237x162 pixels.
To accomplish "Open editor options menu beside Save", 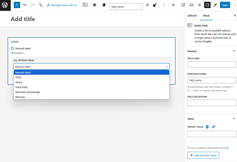I will [x=235, y=5].
